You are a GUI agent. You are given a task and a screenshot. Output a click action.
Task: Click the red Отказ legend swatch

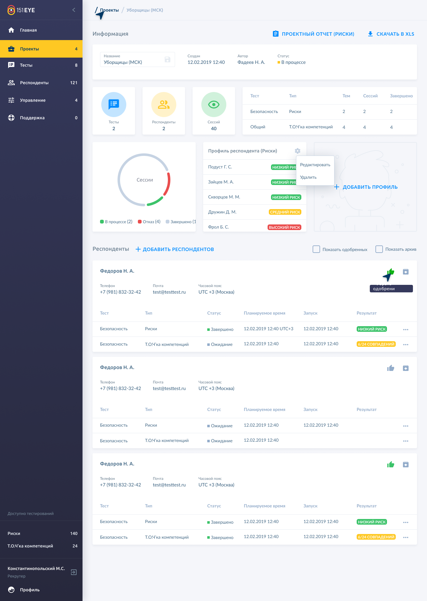(140, 222)
